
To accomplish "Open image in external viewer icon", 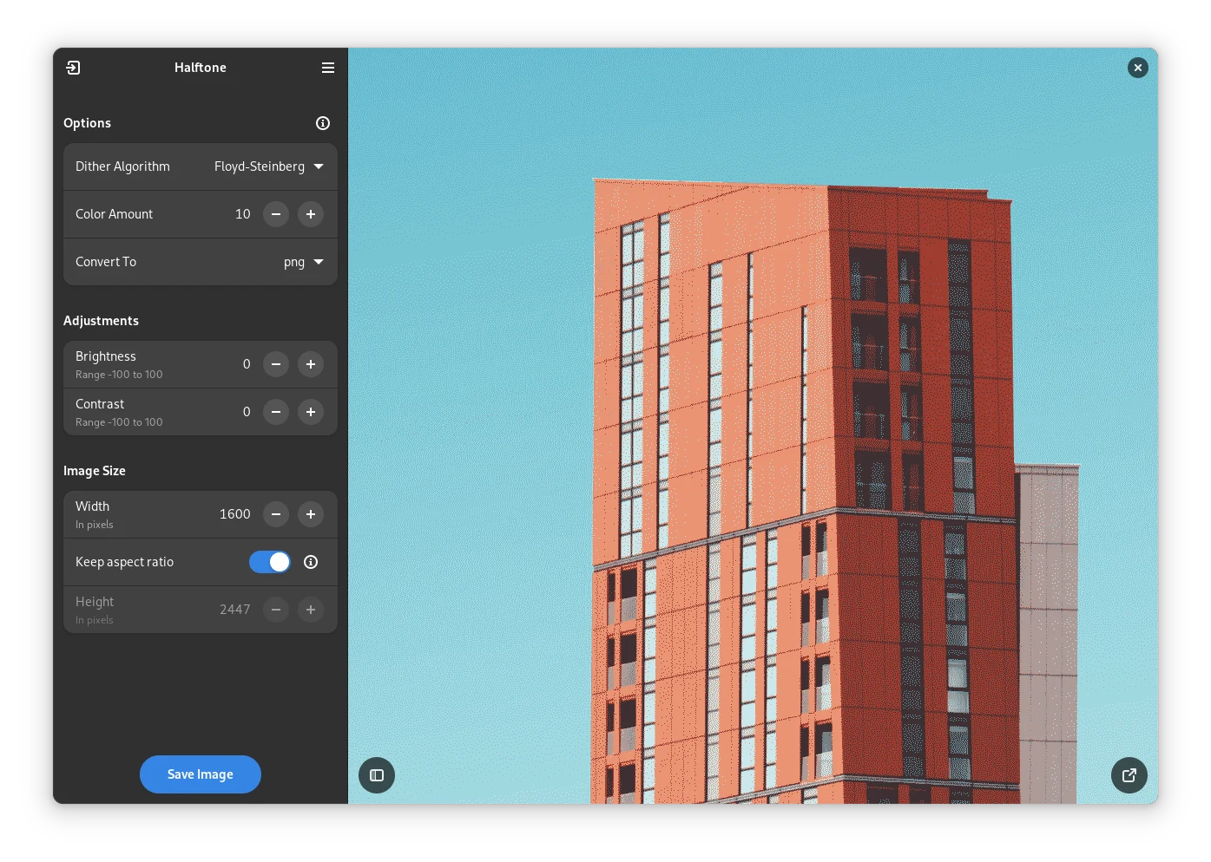I will (x=1129, y=775).
